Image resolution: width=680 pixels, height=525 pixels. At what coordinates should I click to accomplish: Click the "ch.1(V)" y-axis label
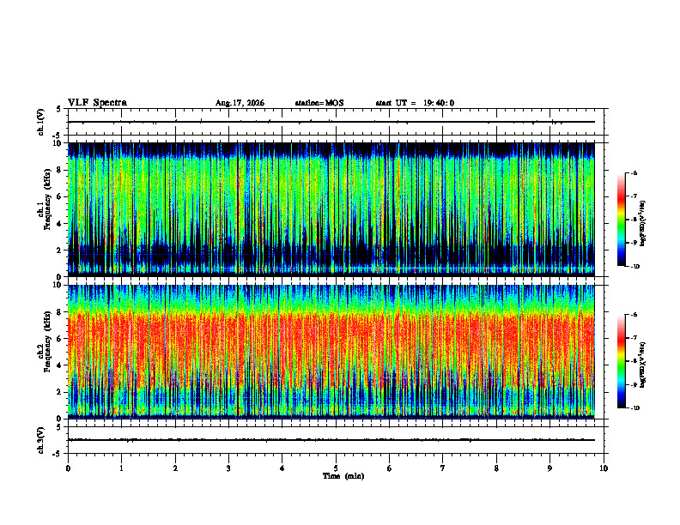click(40, 122)
